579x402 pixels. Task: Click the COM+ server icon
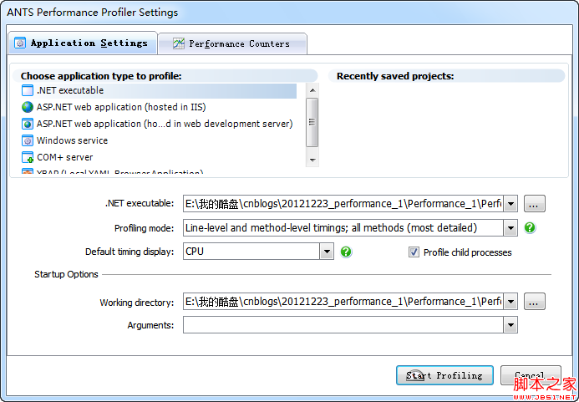click(x=28, y=157)
